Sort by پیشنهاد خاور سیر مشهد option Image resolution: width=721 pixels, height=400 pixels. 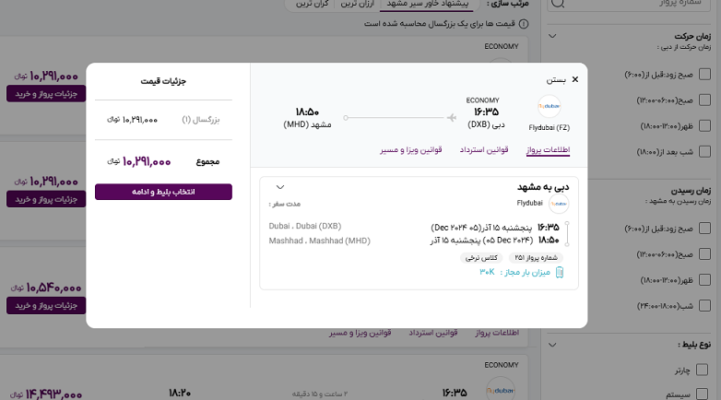[428, 4]
